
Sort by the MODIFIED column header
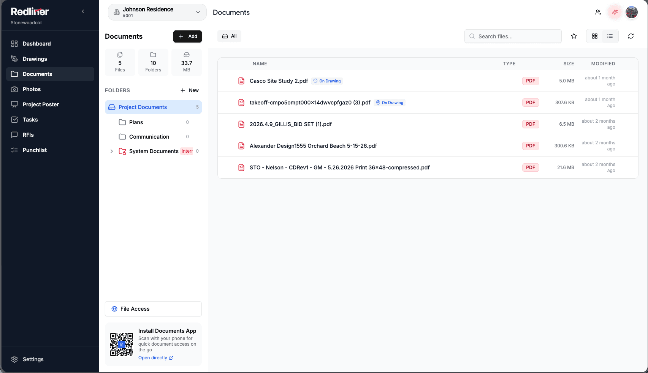click(603, 64)
